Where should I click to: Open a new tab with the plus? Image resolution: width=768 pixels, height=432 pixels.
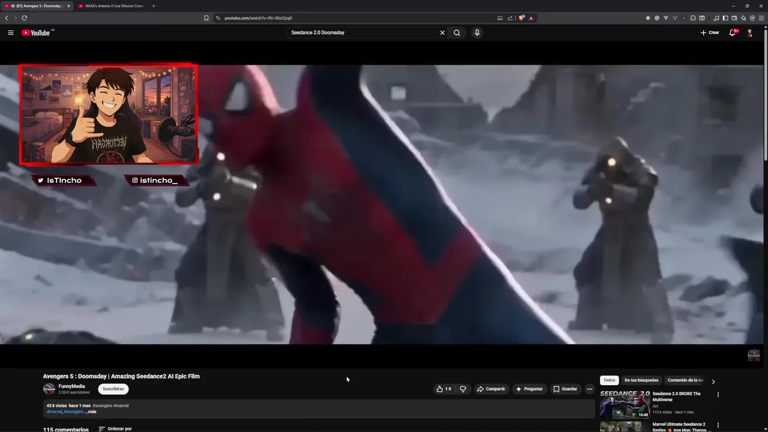click(x=154, y=6)
